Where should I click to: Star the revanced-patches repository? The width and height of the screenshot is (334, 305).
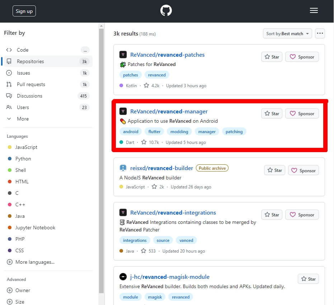(x=272, y=57)
